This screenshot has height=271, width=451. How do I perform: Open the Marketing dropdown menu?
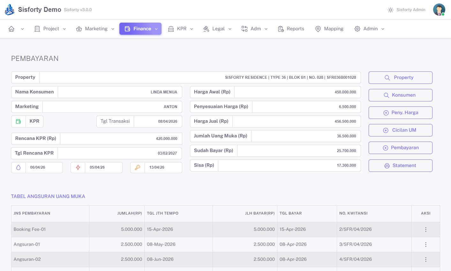[x=95, y=29]
